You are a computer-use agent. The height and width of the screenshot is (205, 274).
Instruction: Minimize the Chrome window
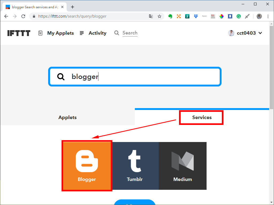tap(243, 4)
